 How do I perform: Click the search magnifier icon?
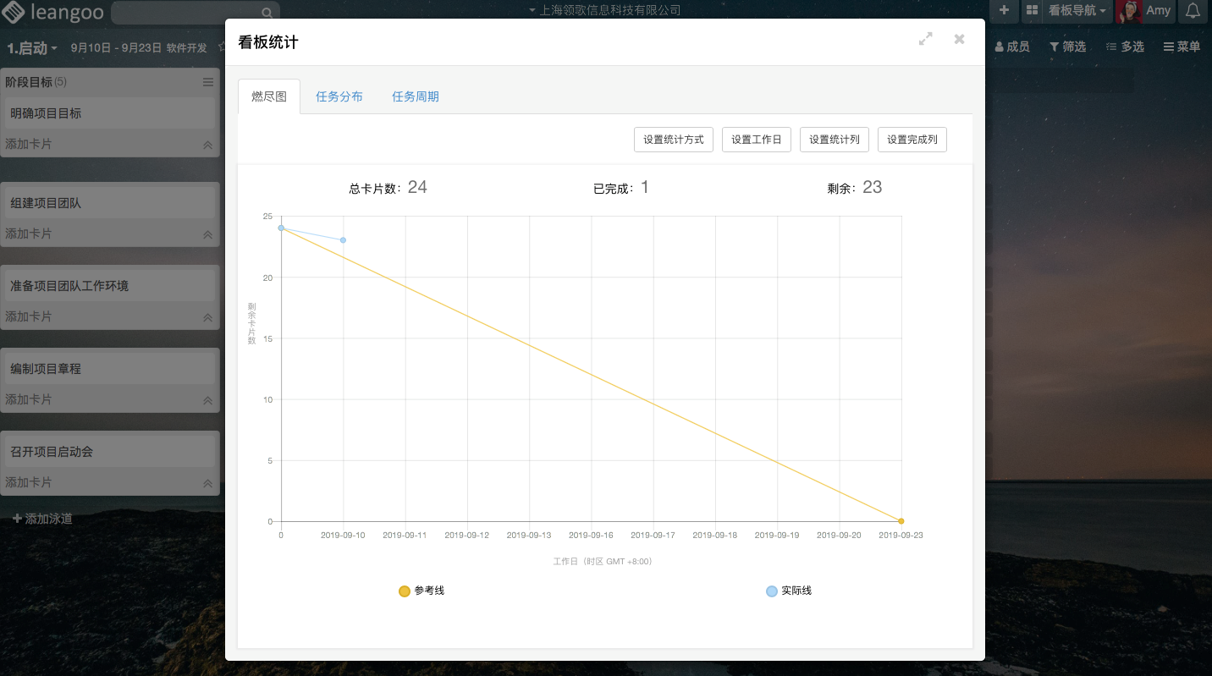(267, 13)
